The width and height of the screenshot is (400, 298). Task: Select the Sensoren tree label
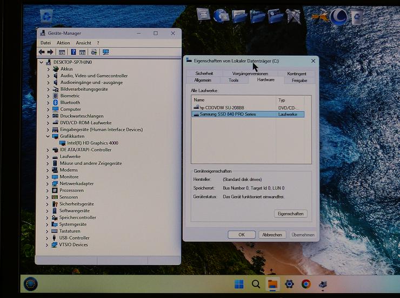point(69,197)
